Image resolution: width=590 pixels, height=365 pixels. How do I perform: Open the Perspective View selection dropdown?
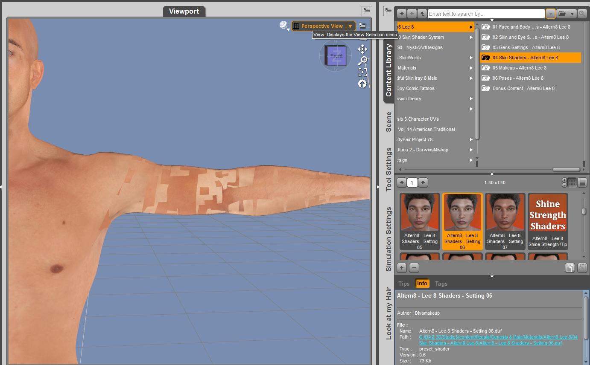tap(323, 26)
